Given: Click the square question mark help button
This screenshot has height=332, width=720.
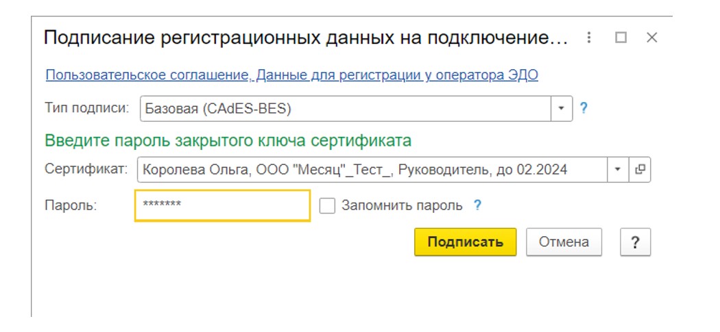Looking at the screenshot, I should pos(636,242).
